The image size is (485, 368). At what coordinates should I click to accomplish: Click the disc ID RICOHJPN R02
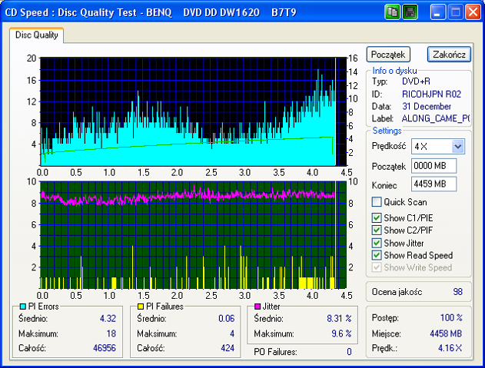431,94
